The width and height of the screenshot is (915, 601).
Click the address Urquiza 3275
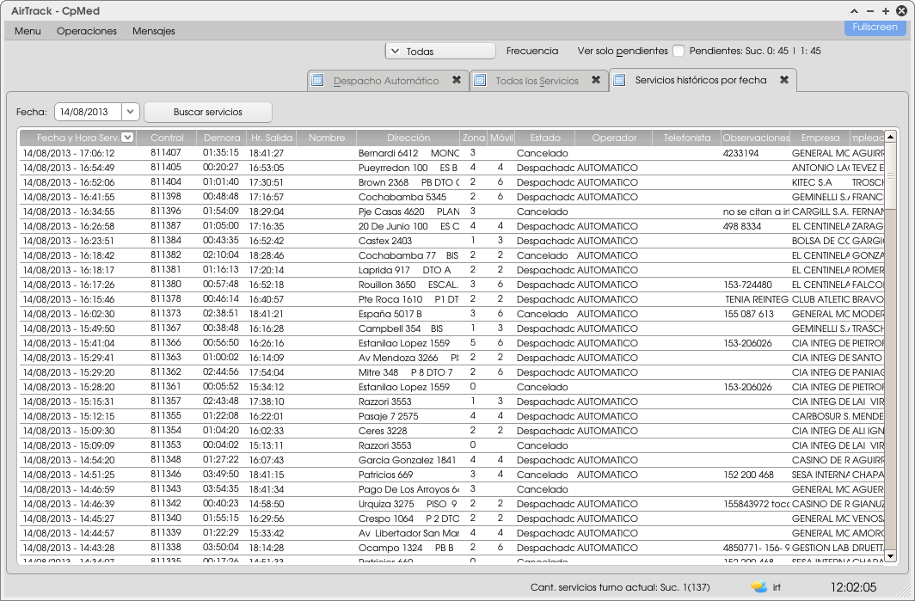click(386, 504)
